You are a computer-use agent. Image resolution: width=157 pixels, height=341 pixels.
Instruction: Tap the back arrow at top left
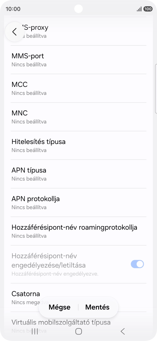[14, 32]
